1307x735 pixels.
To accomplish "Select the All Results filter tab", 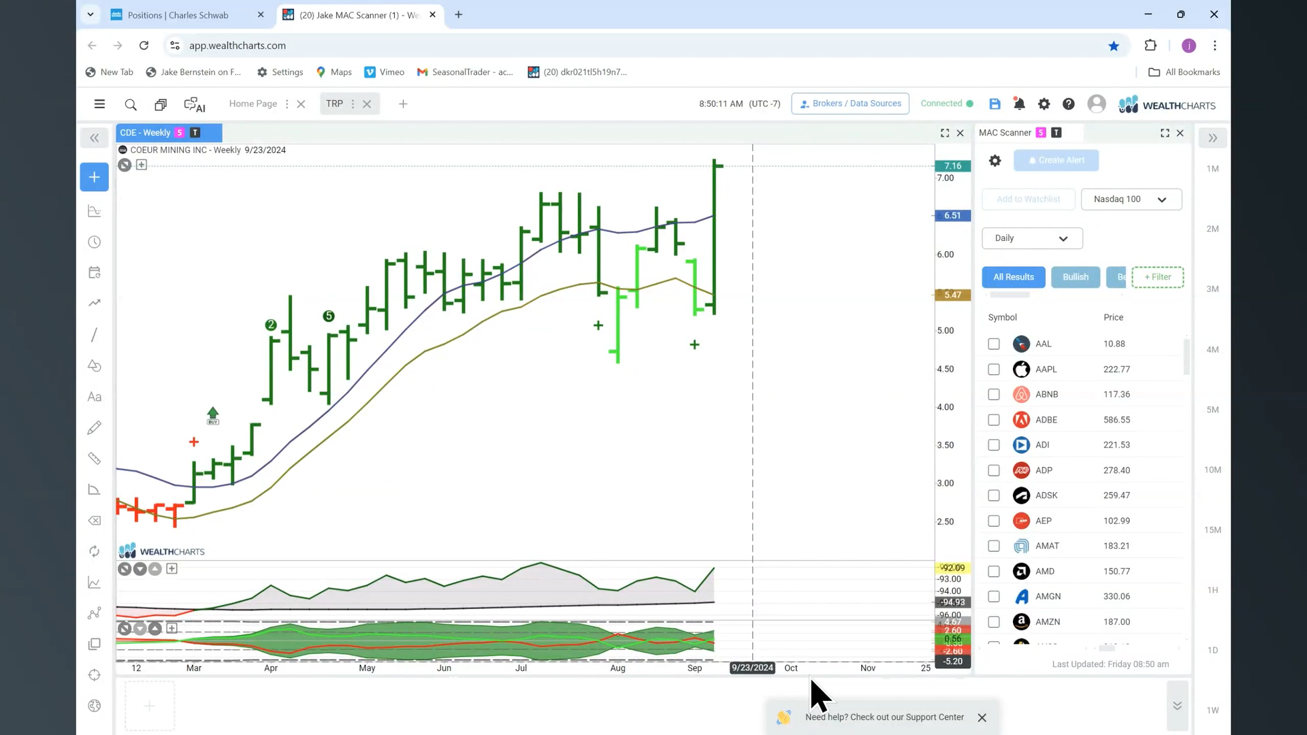I will coord(1014,277).
